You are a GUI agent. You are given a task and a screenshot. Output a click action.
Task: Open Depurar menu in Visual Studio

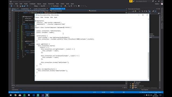click(x=39, y=4)
